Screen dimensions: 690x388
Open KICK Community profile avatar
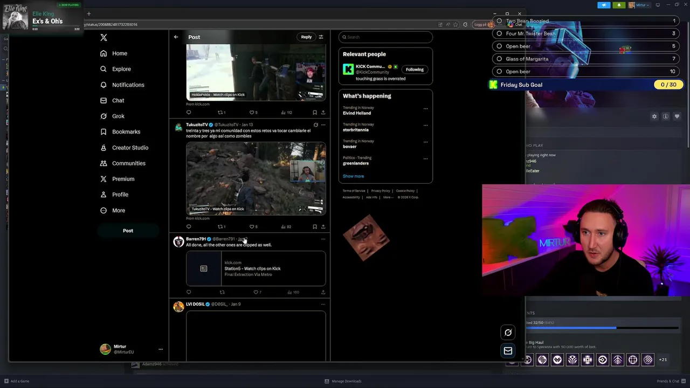(x=348, y=69)
